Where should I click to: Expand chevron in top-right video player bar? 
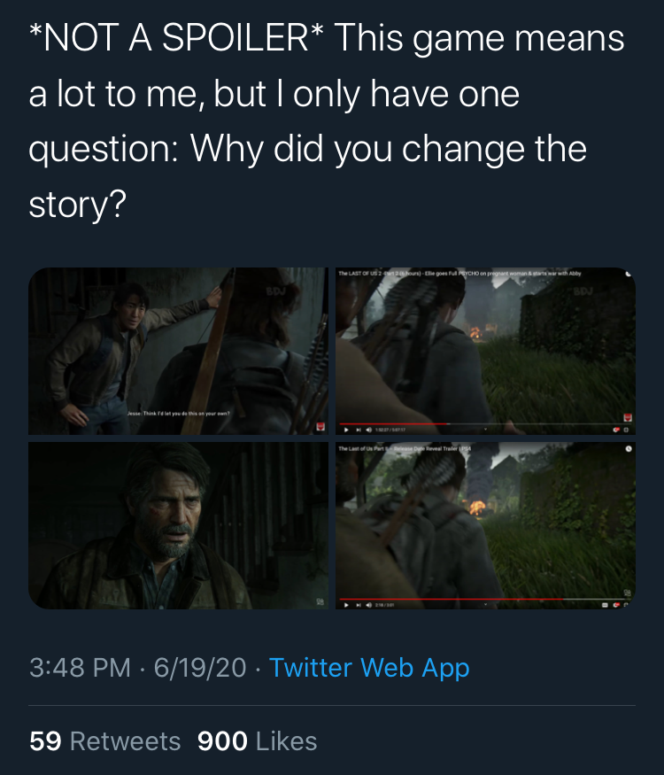click(x=486, y=429)
